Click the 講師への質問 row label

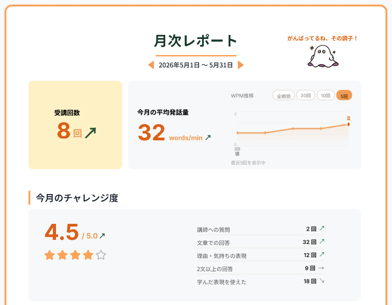(213, 230)
